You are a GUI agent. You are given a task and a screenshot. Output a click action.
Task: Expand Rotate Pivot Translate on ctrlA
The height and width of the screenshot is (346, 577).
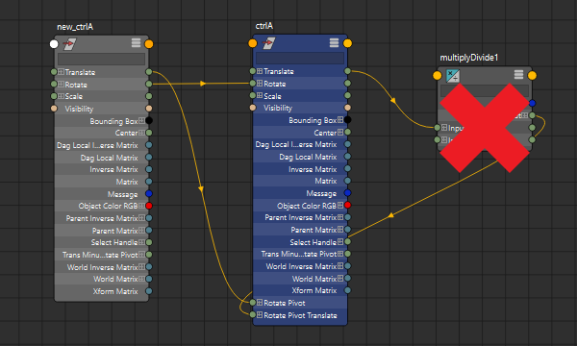click(x=260, y=314)
